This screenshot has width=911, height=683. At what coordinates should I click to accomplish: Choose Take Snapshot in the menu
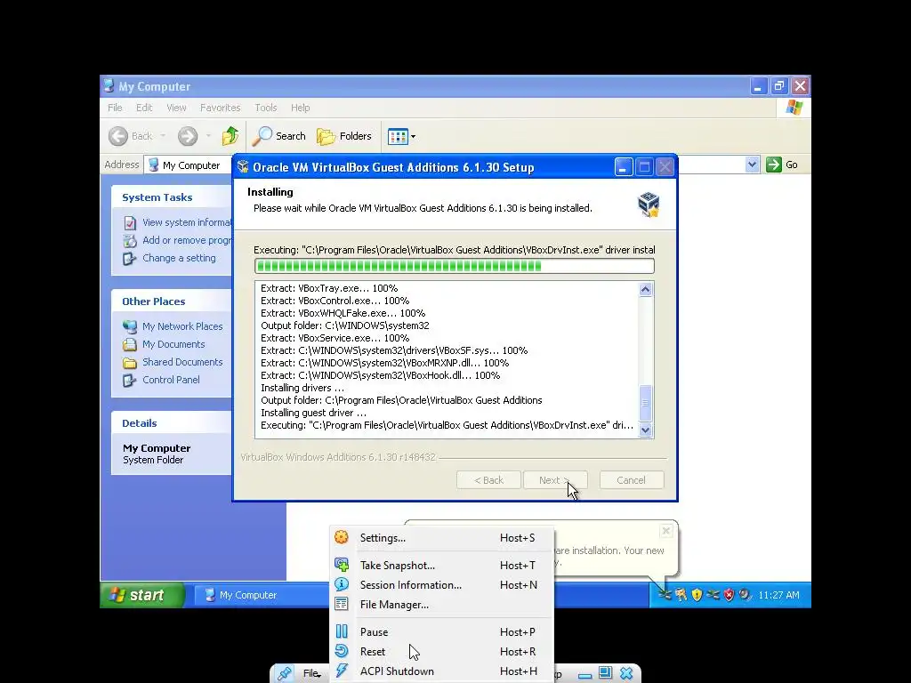(441, 565)
